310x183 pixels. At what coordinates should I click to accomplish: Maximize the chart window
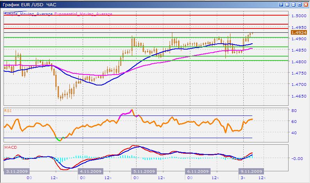point(299,4)
